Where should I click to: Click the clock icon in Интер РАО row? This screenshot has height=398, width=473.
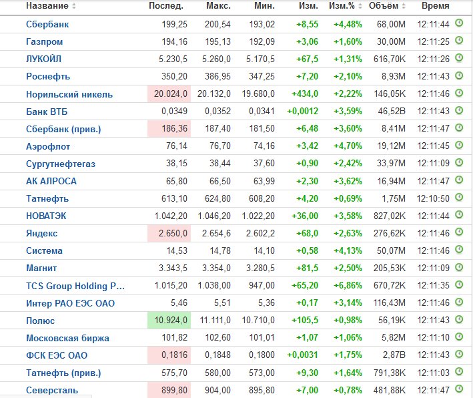(459, 302)
